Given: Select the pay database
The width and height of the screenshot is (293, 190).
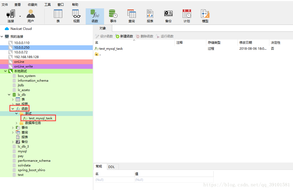Looking at the screenshot, I should (x=20, y=156).
